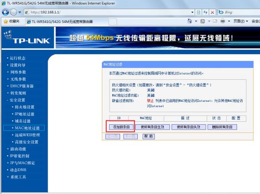260x194 pixels.
Task: Go back using the browser Back arrow
Action: click(x=6, y=12)
